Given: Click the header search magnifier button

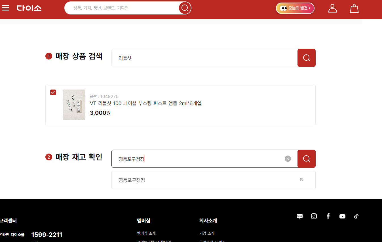Looking at the screenshot, I should [x=185, y=8].
